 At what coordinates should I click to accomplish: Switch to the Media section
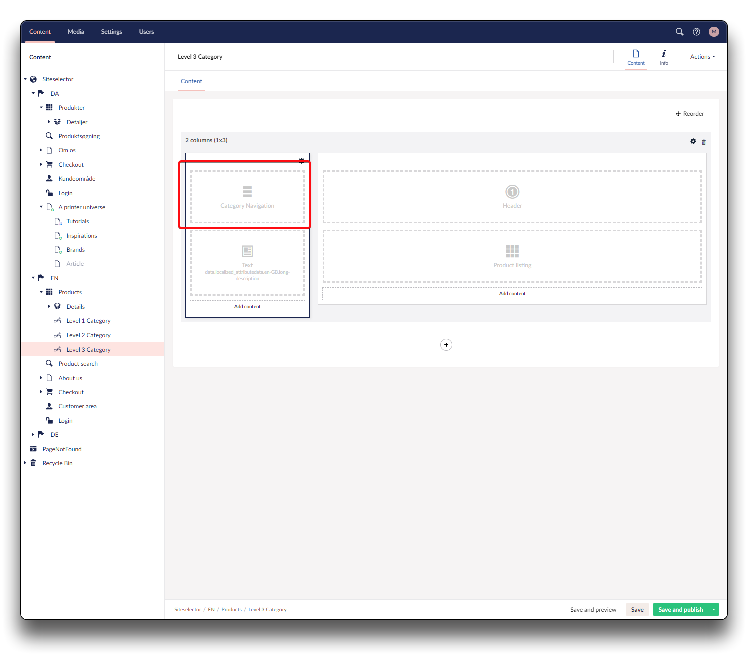[x=76, y=32]
